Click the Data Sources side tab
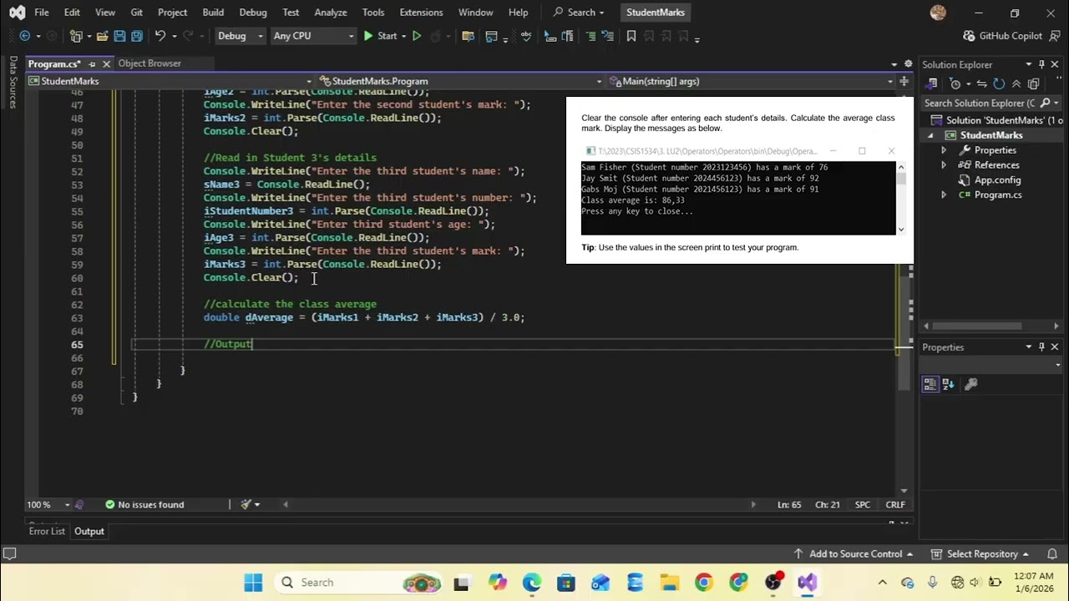 click(x=13, y=82)
